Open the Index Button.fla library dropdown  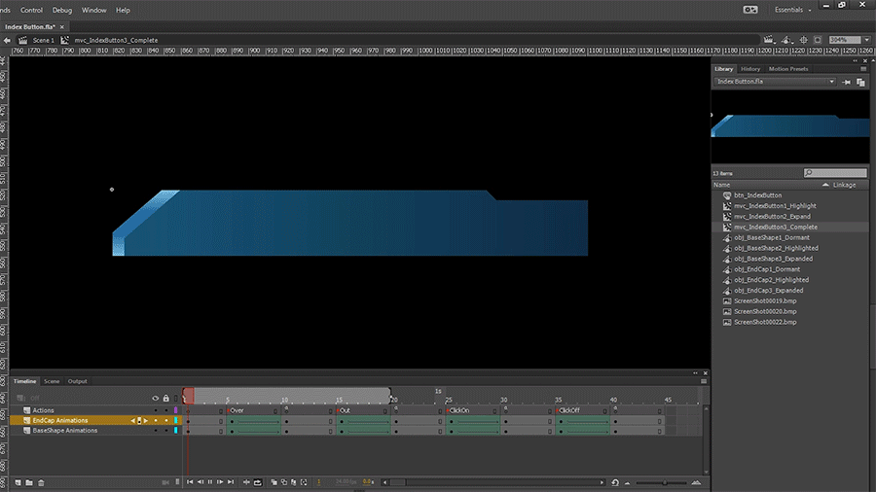775,82
